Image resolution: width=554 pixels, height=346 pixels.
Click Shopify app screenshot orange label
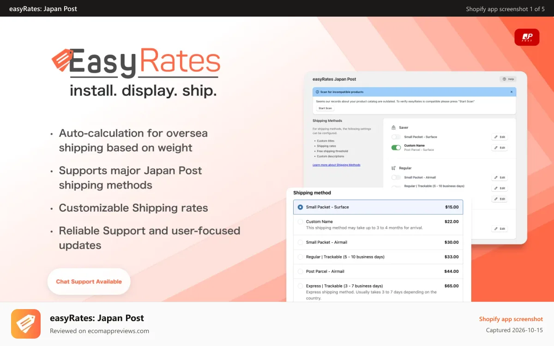511,319
